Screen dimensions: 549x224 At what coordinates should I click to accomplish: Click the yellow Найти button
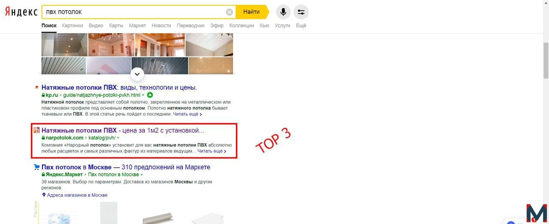point(252,12)
